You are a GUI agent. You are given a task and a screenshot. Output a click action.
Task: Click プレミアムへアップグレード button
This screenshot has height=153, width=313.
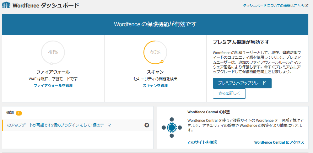coord(242,83)
